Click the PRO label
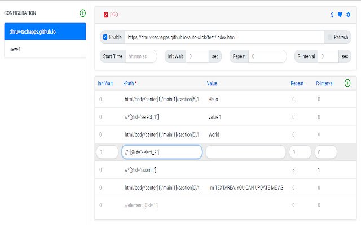The image size is (361, 225). (x=114, y=15)
